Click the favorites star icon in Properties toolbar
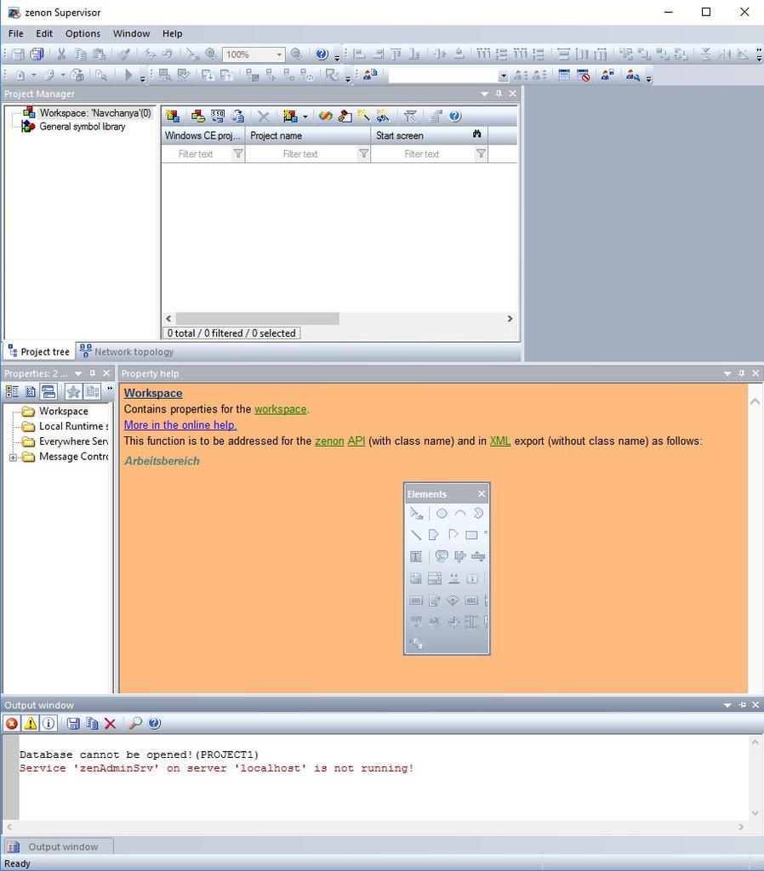Image resolution: width=764 pixels, height=871 pixels. pos(73,391)
